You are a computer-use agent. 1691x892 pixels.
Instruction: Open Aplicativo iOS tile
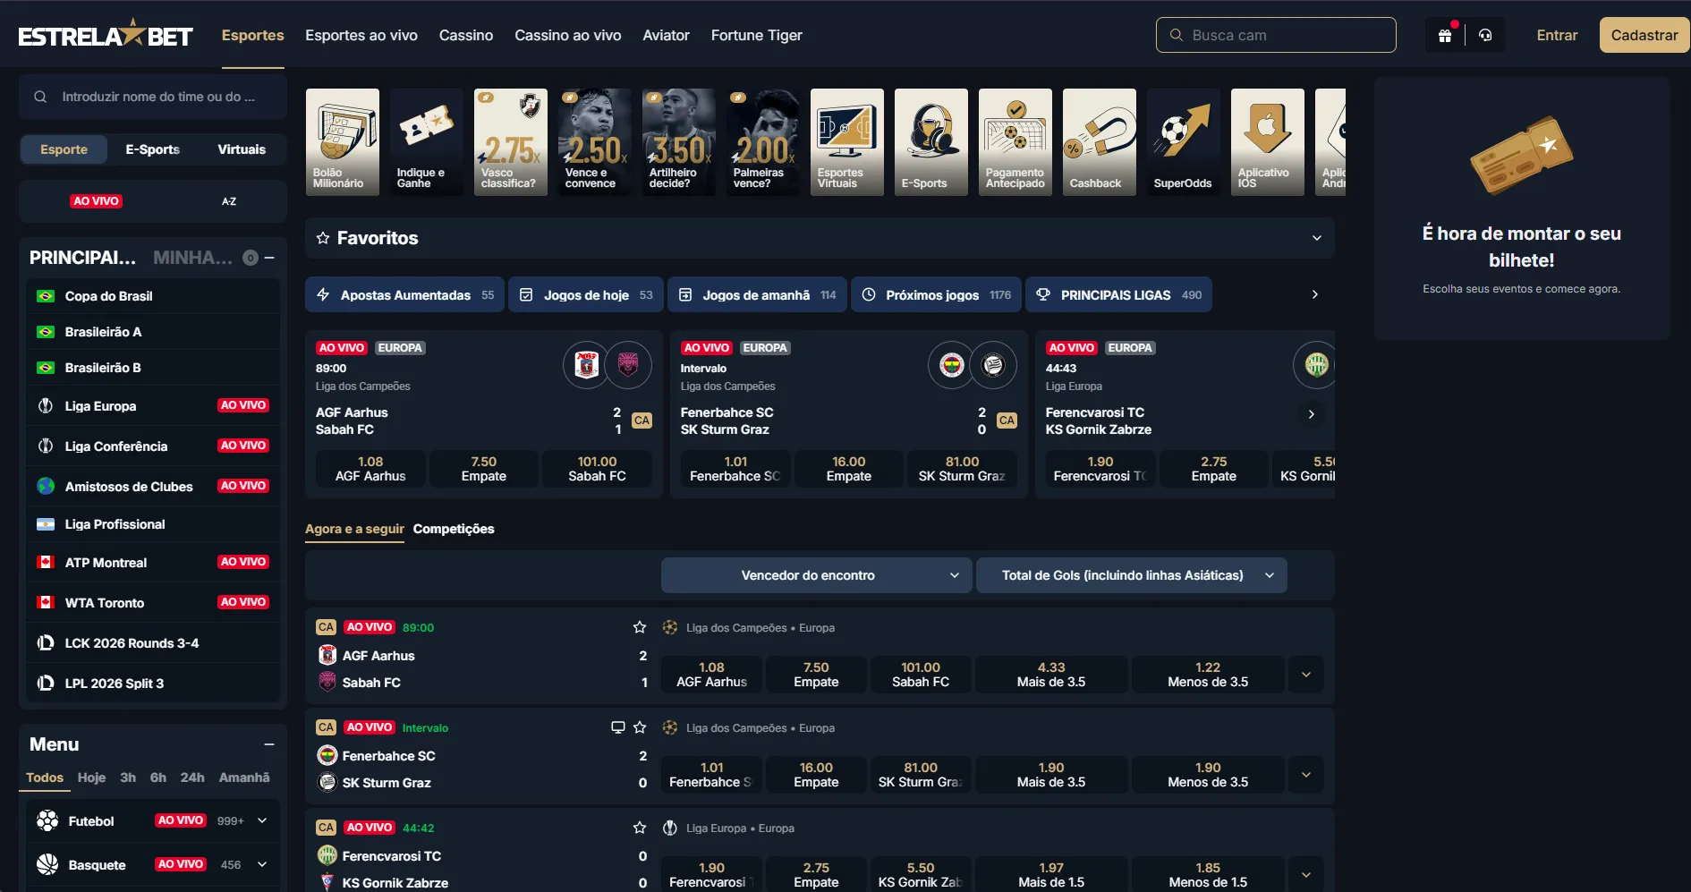tap(1268, 141)
